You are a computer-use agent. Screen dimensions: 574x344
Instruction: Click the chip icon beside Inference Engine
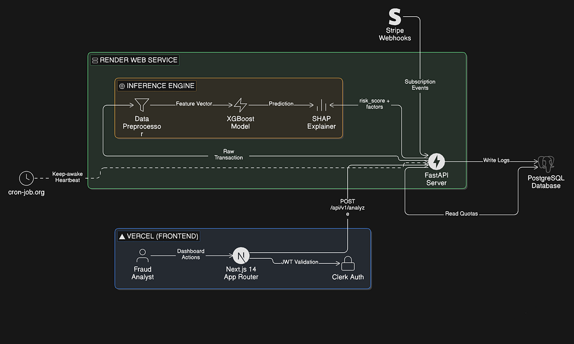[122, 86]
